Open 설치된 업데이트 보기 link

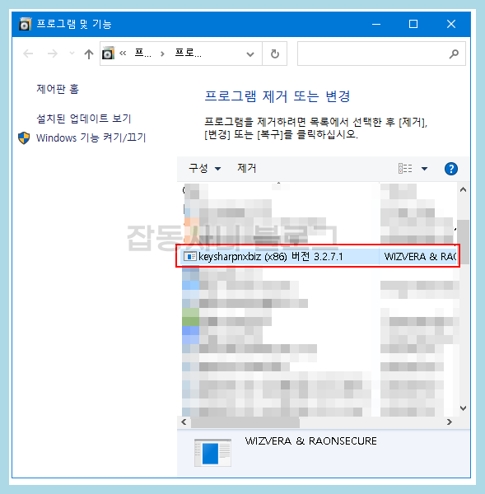(84, 119)
